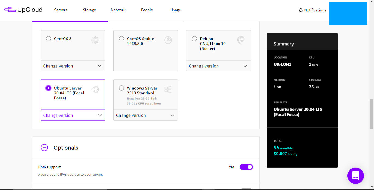
Task: Open the Usage page link
Action: point(176,10)
